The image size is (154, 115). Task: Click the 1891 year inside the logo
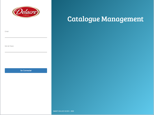[x=26, y=15]
